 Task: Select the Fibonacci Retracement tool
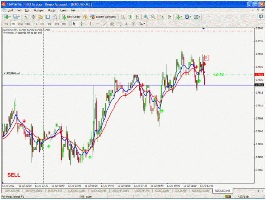(119, 24)
